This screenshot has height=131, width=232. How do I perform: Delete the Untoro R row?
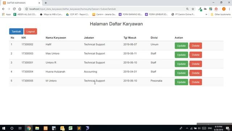pos(196,64)
